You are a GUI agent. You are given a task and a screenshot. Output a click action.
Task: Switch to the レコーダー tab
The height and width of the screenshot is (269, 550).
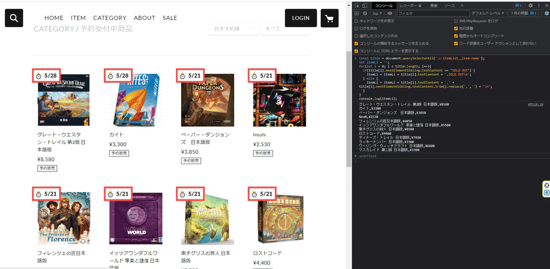pos(410,5)
